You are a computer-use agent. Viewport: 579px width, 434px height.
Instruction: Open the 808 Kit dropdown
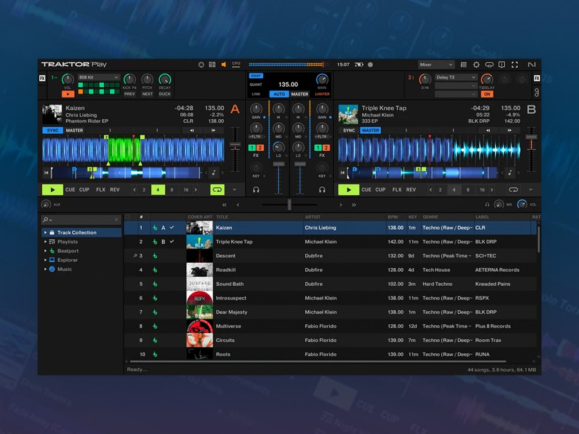coord(98,77)
